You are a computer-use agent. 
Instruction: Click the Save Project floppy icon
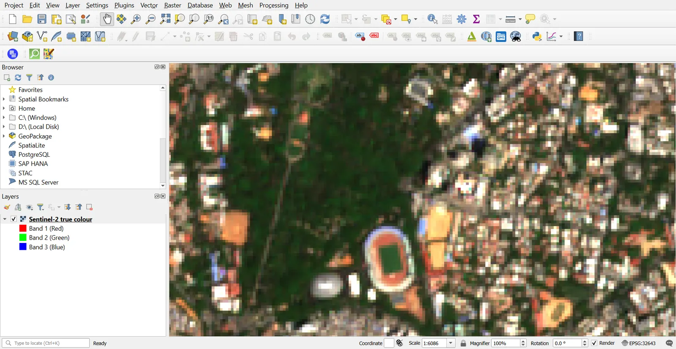click(x=42, y=19)
